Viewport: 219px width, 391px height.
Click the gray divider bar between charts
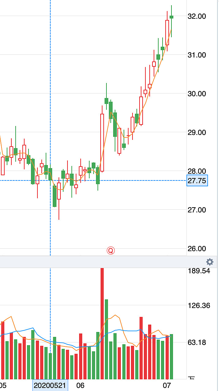[x=101, y=262]
